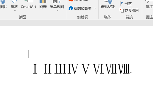Click Roman numeral Ⅵ in the document
Screen dimensions: 153x112
coord(98,69)
